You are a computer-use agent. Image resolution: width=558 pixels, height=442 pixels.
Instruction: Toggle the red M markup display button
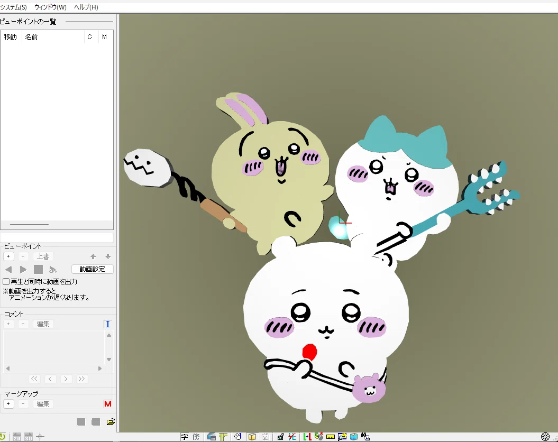(x=108, y=404)
